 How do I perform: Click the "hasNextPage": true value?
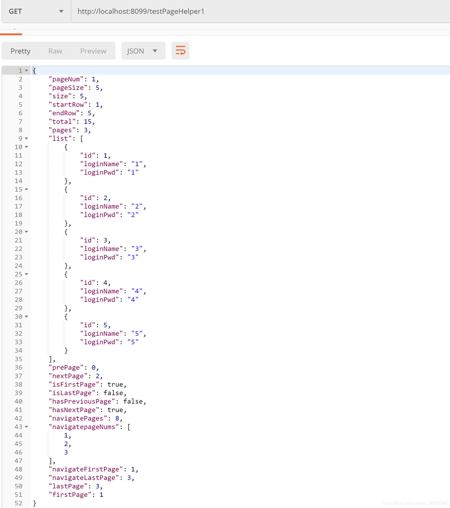(x=116, y=410)
